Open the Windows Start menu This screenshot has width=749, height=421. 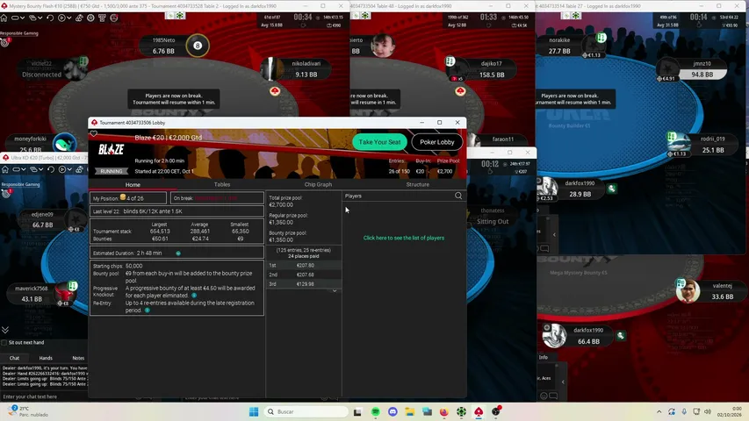(x=254, y=411)
